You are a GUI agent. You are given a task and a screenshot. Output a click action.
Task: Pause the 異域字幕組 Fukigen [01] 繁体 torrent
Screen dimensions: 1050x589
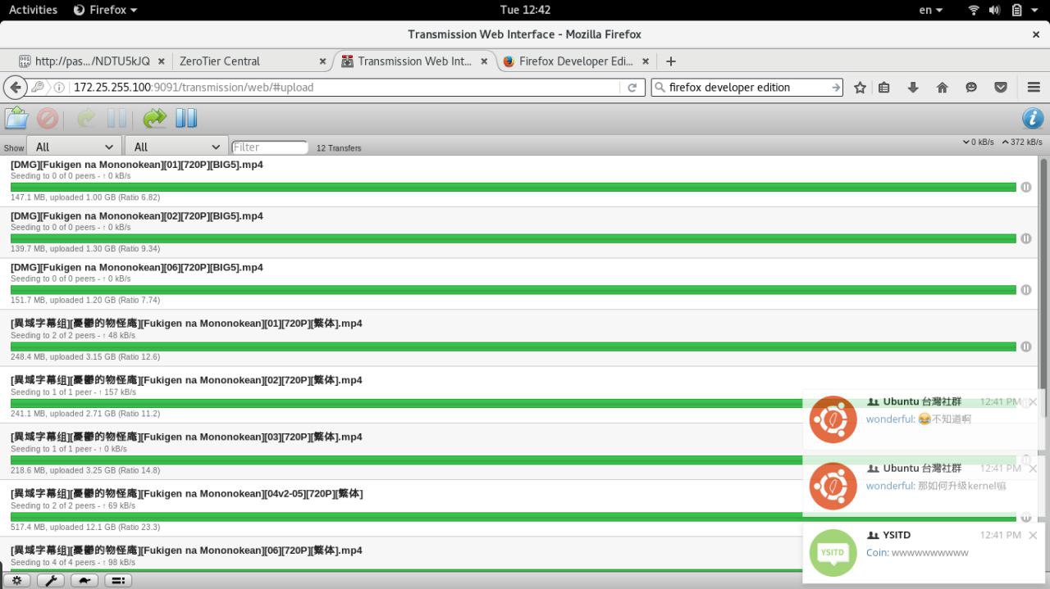[x=1025, y=347]
